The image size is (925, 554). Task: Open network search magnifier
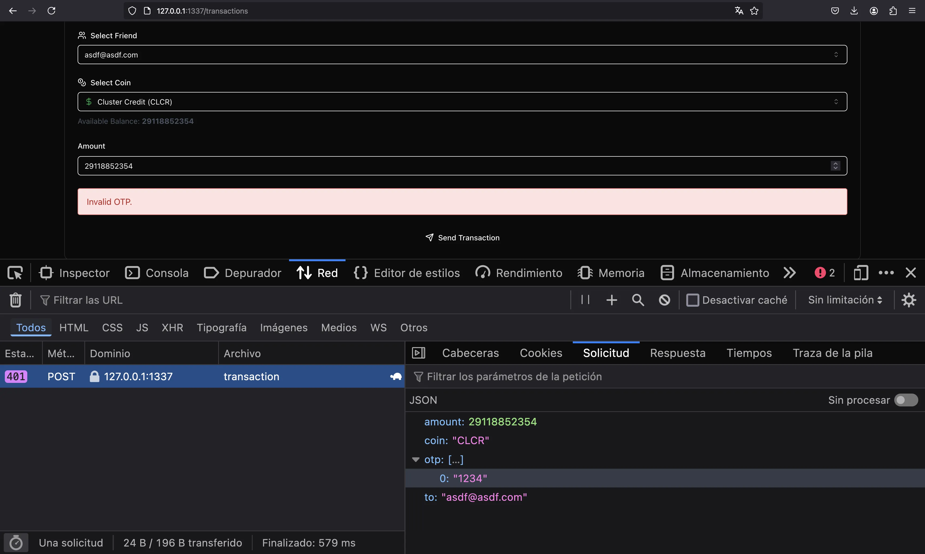(638, 300)
